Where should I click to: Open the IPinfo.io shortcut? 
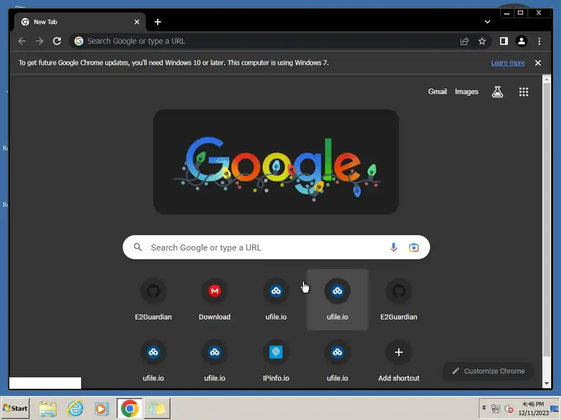(276, 361)
